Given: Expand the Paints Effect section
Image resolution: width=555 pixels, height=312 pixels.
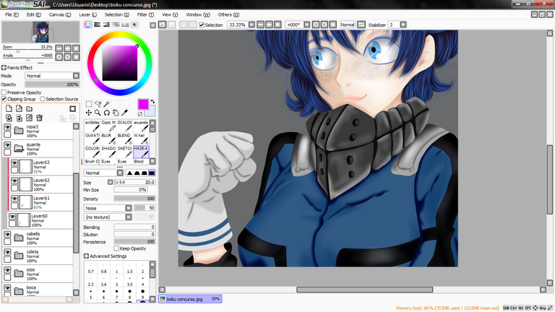Looking at the screenshot, I should (4, 68).
